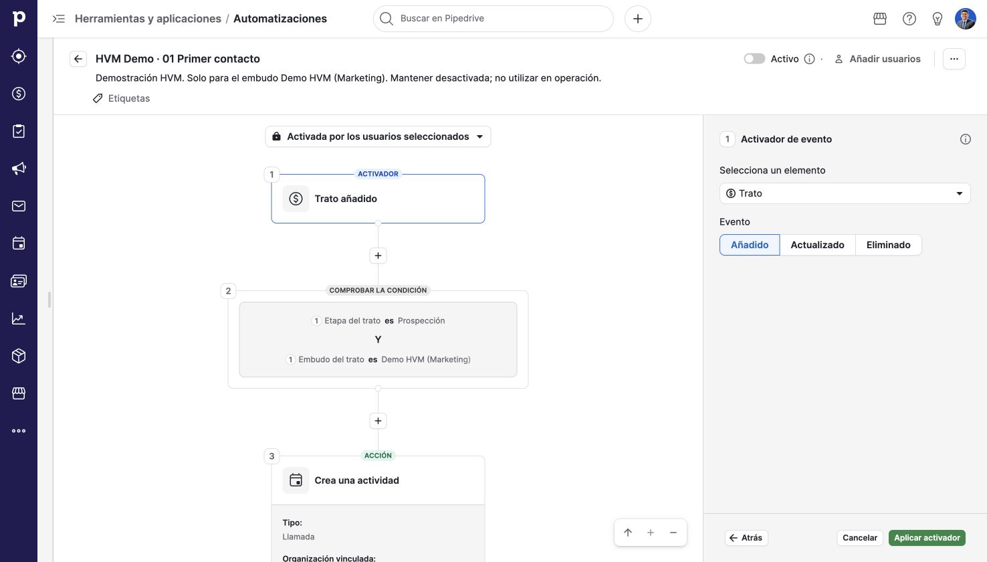Viewport: 987px width, 562px height.
Task: Open marketplace icon in top bar
Action: tap(880, 19)
